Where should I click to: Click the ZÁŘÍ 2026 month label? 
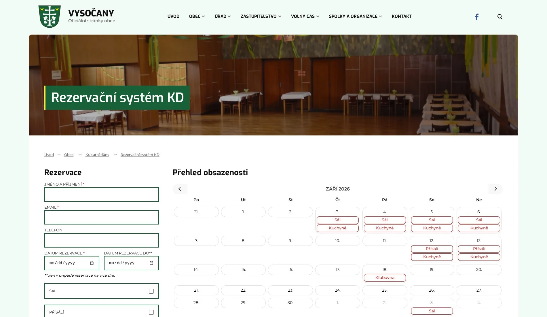(x=338, y=189)
